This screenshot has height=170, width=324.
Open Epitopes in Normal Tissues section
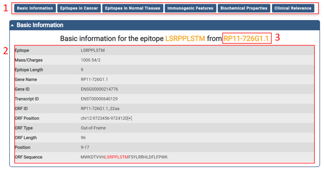click(x=133, y=8)
